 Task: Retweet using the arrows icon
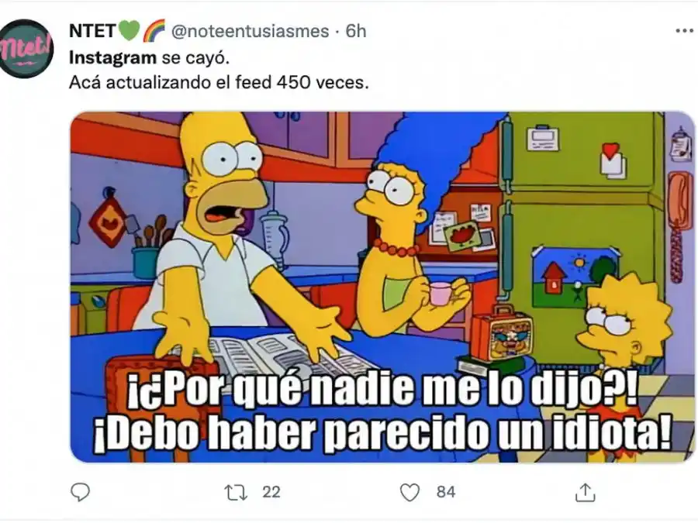click(x=236, y=492)
